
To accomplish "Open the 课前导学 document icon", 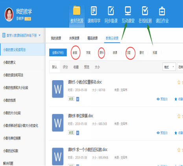I will pyautogui.click(x=94, y=11).
